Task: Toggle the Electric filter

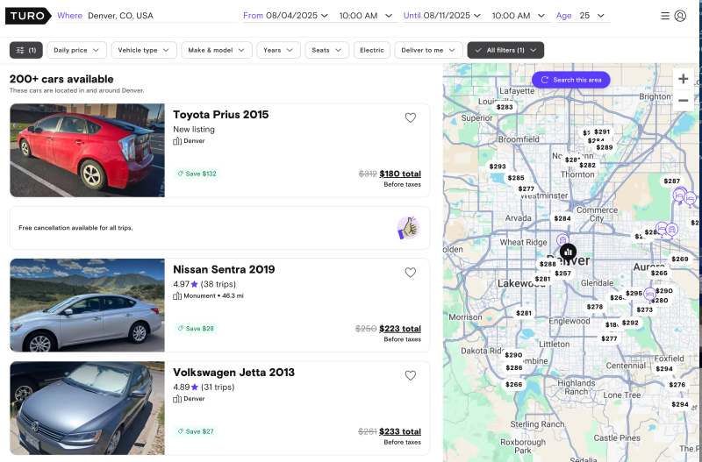Action: [371, 50]
